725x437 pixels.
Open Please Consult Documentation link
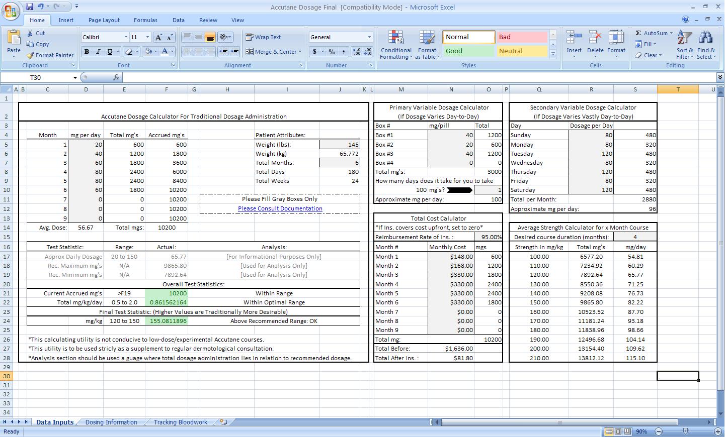tap(280, 208)
